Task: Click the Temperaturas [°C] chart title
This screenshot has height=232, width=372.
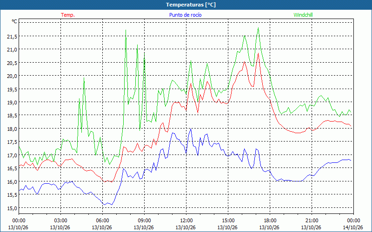Action: (x=191, y=5)
